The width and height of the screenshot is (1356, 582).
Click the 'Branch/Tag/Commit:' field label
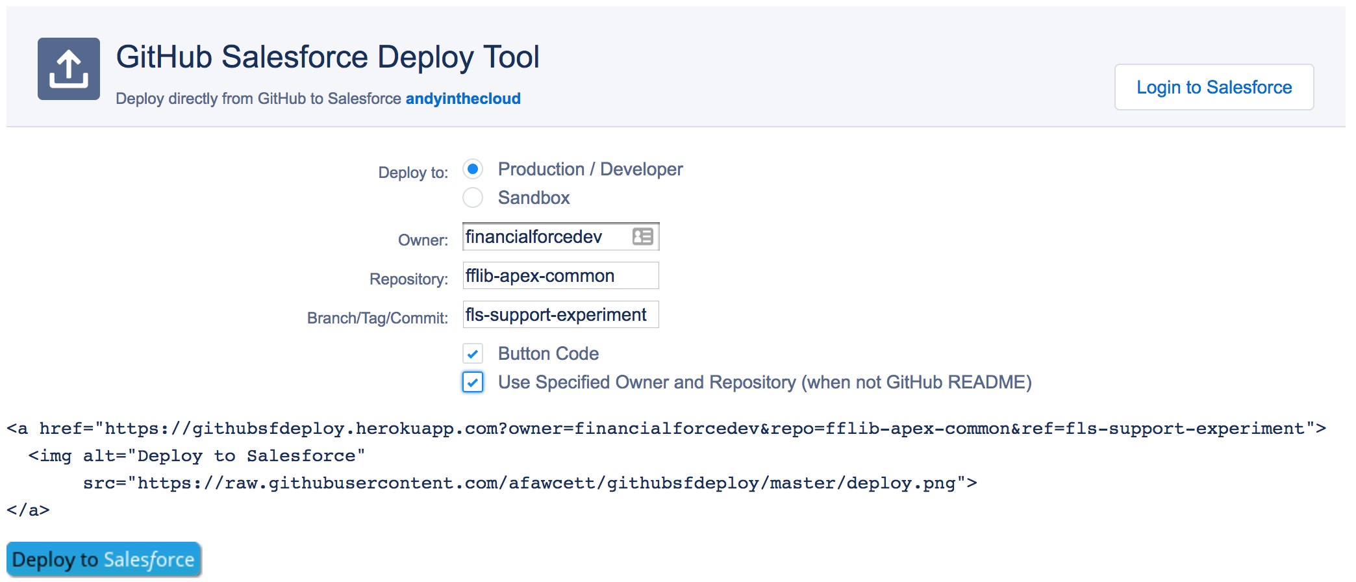pyautogui.click(x=377, y=318)
